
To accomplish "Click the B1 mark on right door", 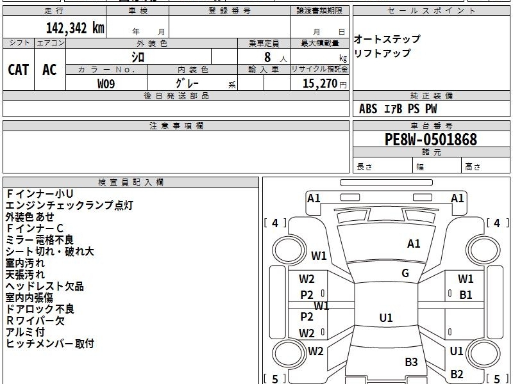I will pos(466,295).
